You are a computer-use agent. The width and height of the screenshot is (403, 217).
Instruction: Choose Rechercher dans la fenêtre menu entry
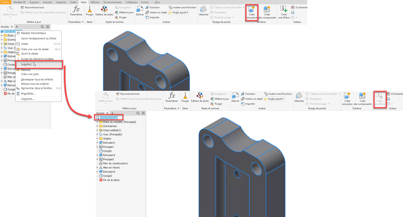coord(39,88)
